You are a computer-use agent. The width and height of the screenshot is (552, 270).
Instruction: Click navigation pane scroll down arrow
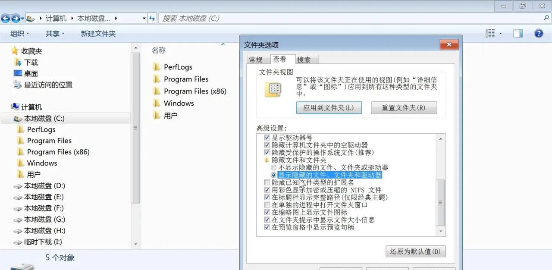136,244
